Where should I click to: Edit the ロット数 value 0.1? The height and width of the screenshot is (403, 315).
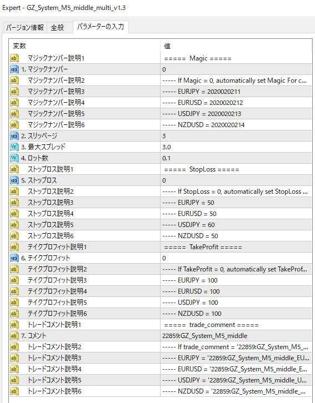coord(236,158)
